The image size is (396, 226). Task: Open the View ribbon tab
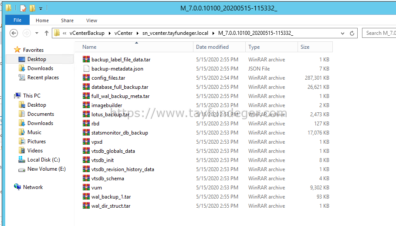point(91,20)
